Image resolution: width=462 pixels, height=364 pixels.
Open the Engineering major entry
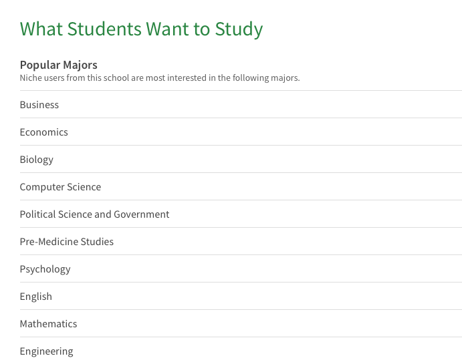(x=241, y=351)
